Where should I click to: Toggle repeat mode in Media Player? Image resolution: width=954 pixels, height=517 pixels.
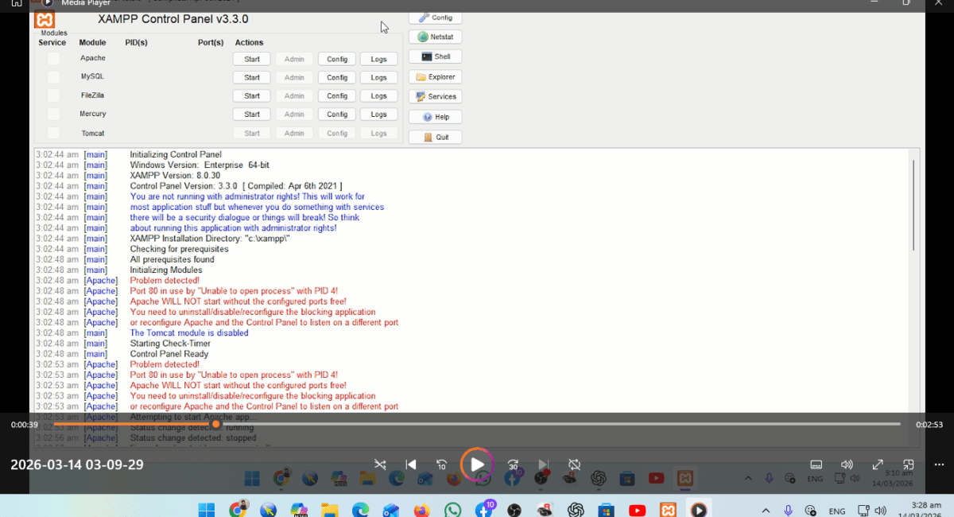point(574,465)
